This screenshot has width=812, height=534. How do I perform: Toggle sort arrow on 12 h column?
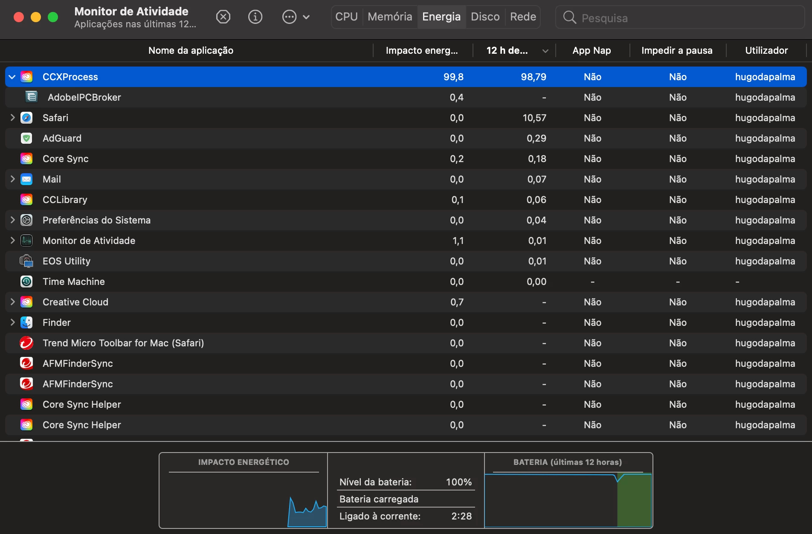click(x=545, y=51)
